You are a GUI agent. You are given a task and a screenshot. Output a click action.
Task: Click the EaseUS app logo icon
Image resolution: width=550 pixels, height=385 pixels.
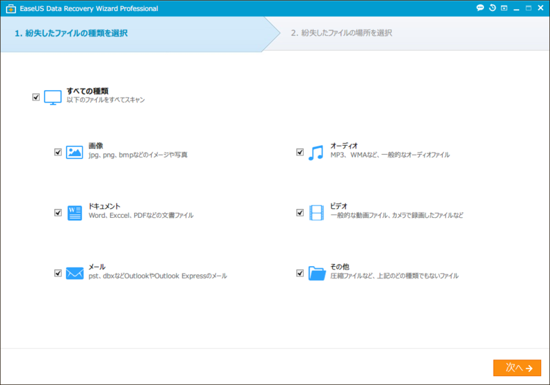point(11,9)
